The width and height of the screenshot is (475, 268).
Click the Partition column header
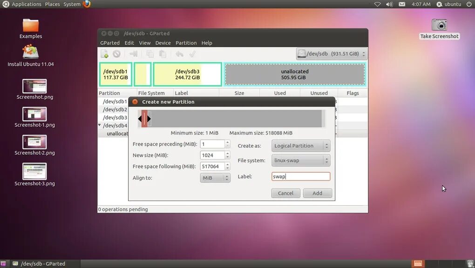point(117,93)
